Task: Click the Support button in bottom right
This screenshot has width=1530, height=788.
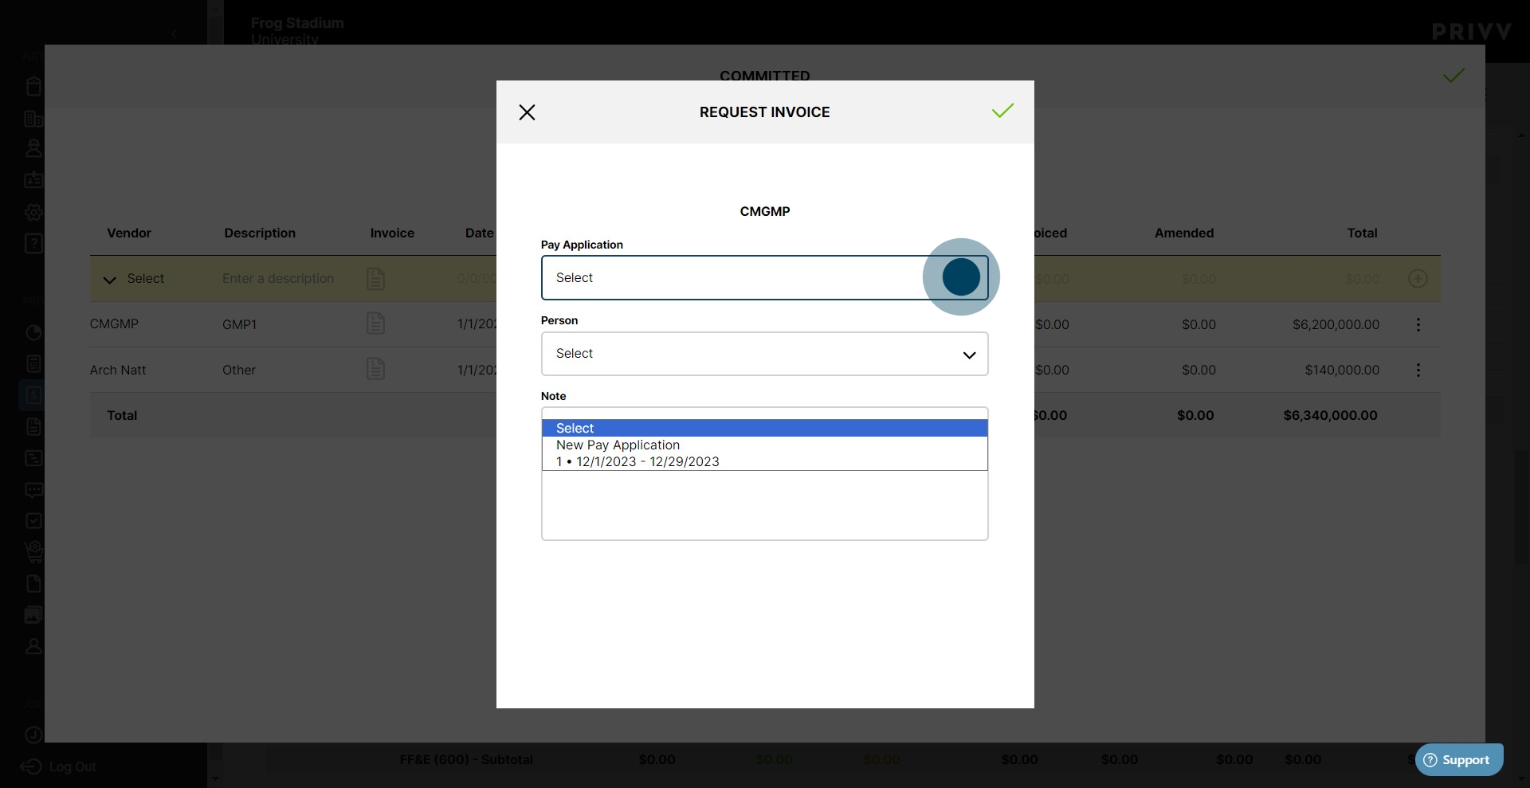Action: click(x=1459, y=759)
